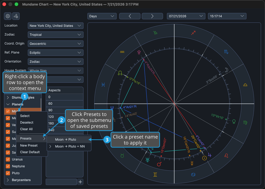The height and width of the screenshot is (189, 265).
Task: Click the Aspects column header
Action: [65, 90]
